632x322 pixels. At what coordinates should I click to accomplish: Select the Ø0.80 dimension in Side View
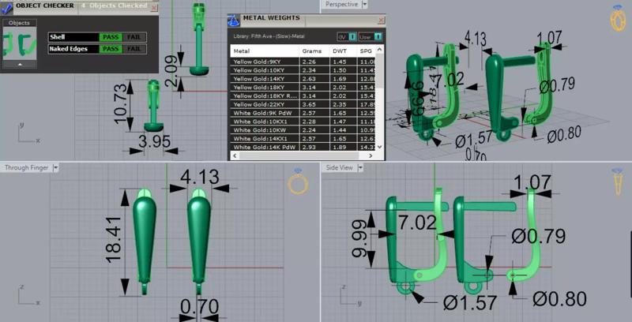tap(559, 299)
